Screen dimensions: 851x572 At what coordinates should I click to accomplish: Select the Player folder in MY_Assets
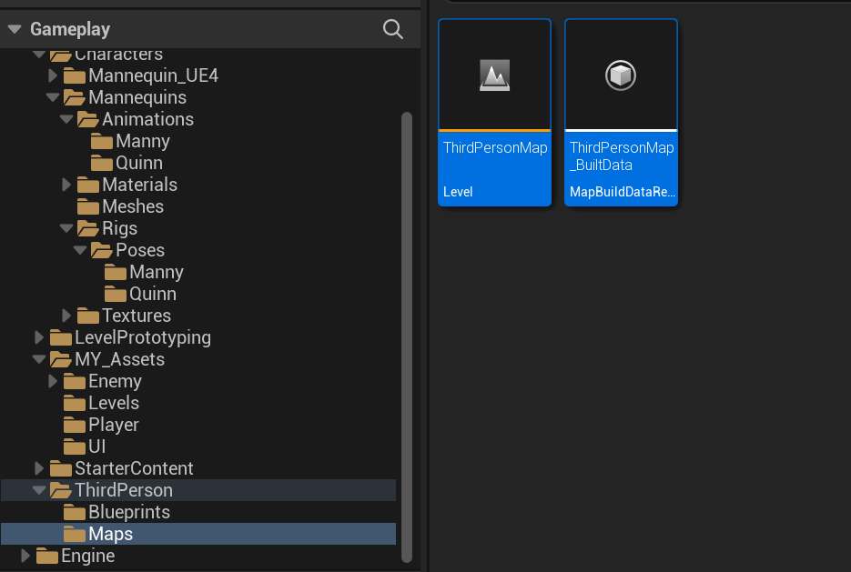(x=113, y=425)
